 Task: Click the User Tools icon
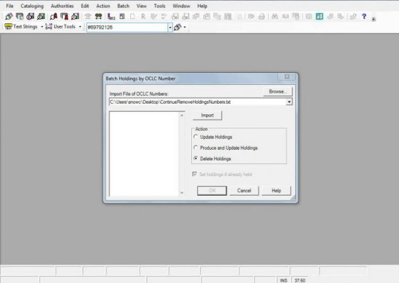click(x=48, y=26)
